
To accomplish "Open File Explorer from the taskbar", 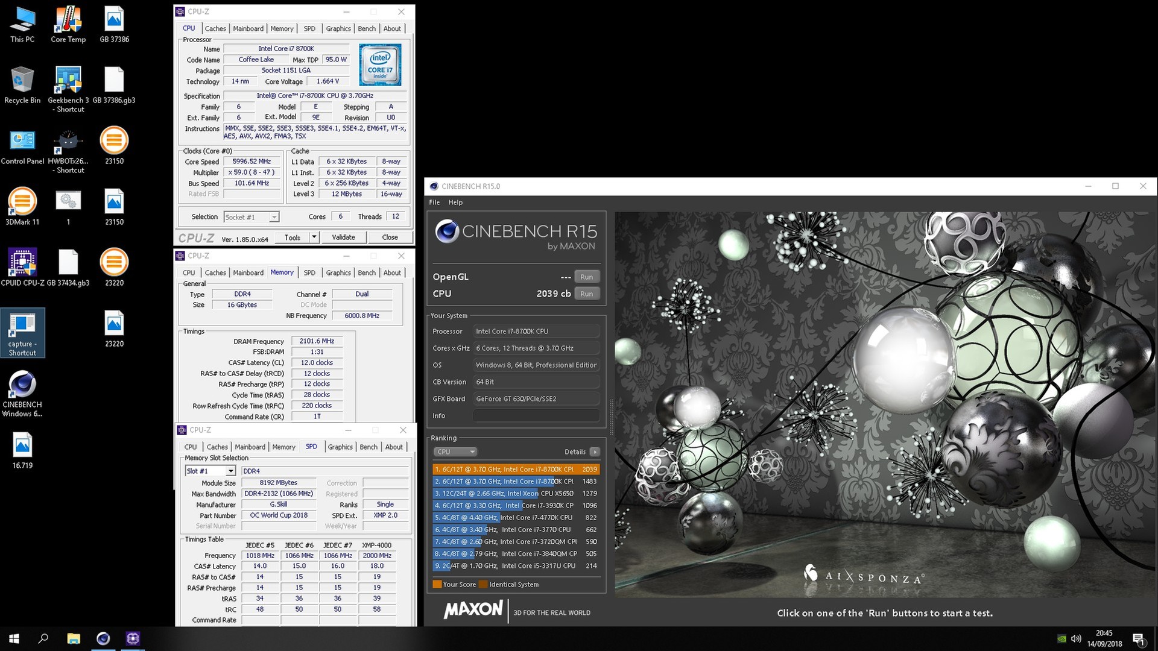I will point(74,638).
